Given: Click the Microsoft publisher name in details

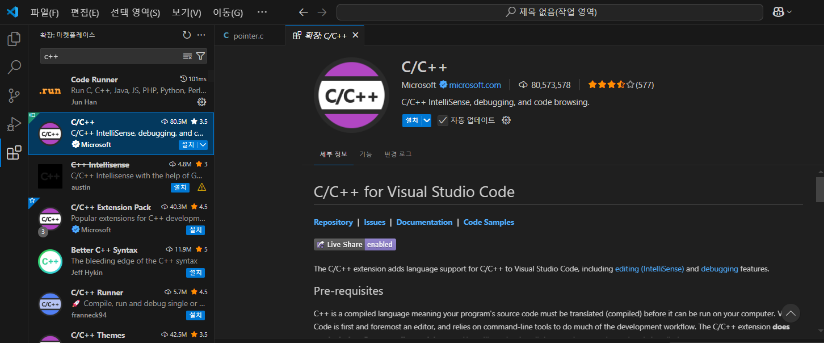Looking at the screenshot, I should click(419, 85).
